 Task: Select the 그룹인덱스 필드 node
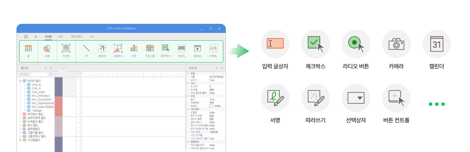click(x=36, y=136)
